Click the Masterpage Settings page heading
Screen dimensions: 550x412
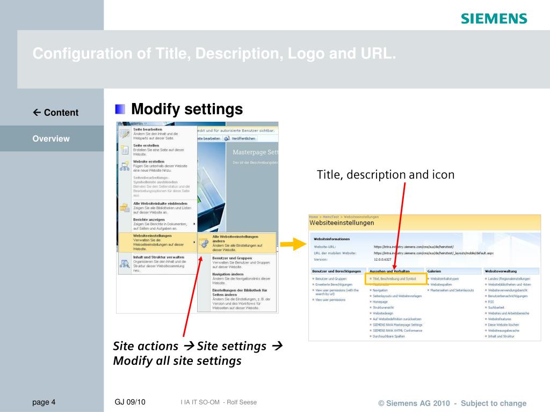[x=255, y=152]
